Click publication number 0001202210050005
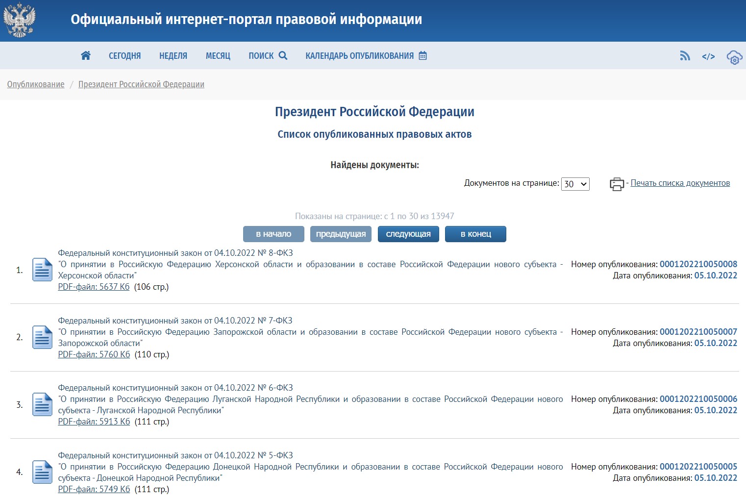 coord(698,467)
